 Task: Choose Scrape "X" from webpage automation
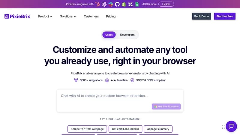click(87, 129)
